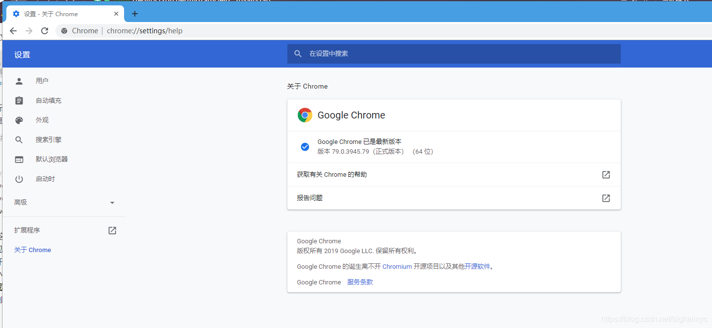
Task: Click the Chrome site info icon in address bar
Action: coord(64,31)
